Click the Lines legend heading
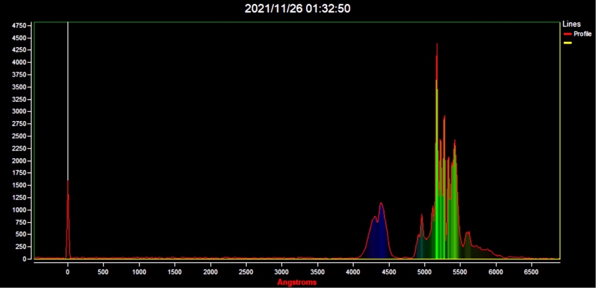This screenshot has height=288, width=596. click(572, 24)
